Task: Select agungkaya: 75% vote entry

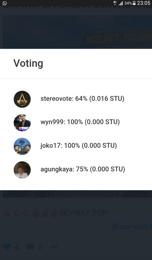Action: tap(83, 169)
